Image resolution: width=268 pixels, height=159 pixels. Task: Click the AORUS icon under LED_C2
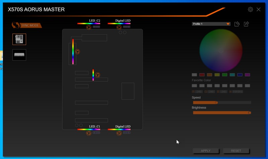pyautogui.click(x=89, y=27)
